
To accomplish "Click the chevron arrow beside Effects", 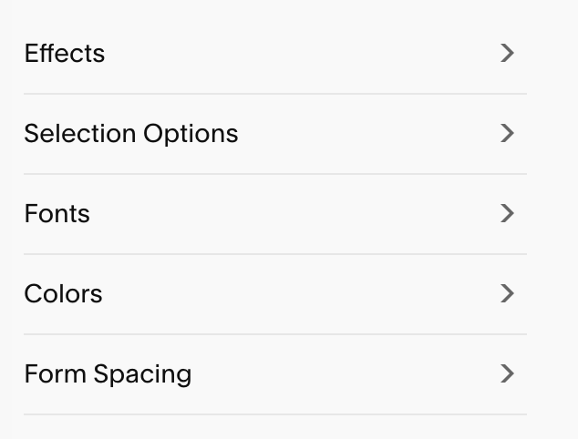I will click(x=507, y=53).
